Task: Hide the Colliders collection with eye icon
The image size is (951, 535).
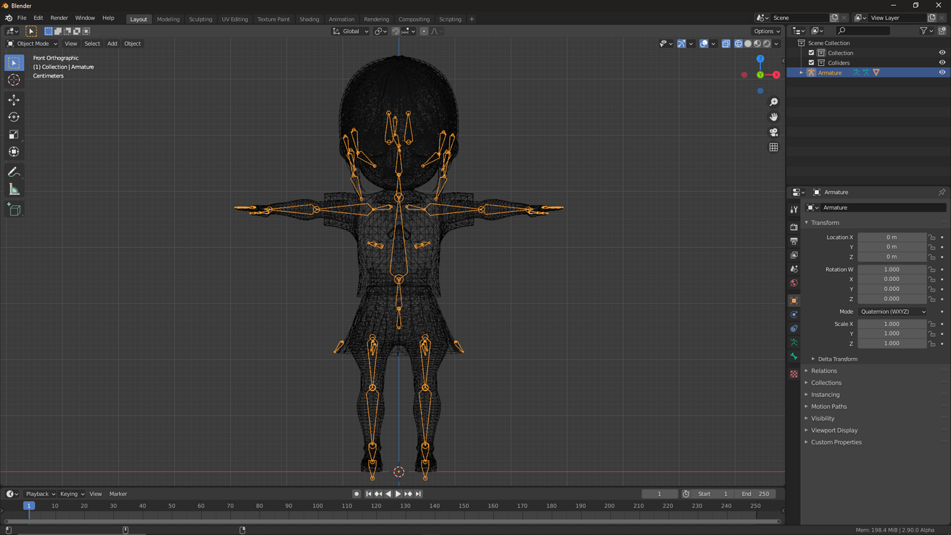Action: pos(941,63)
